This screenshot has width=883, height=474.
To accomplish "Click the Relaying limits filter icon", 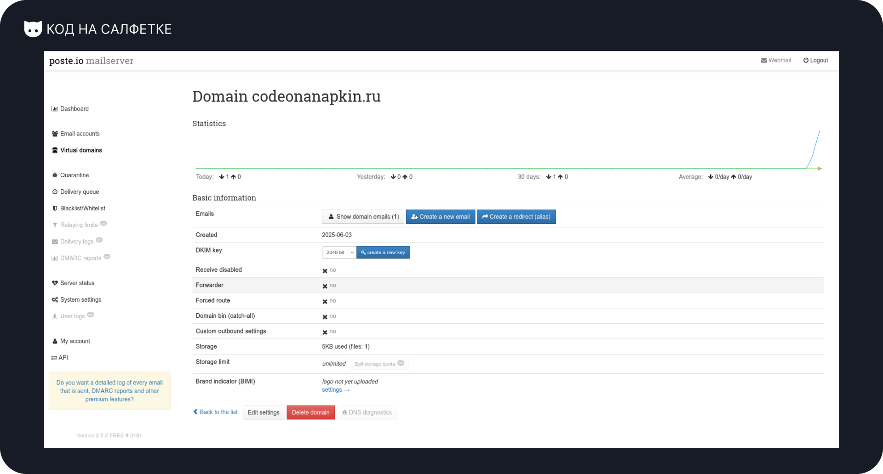I will pos(55,225).
